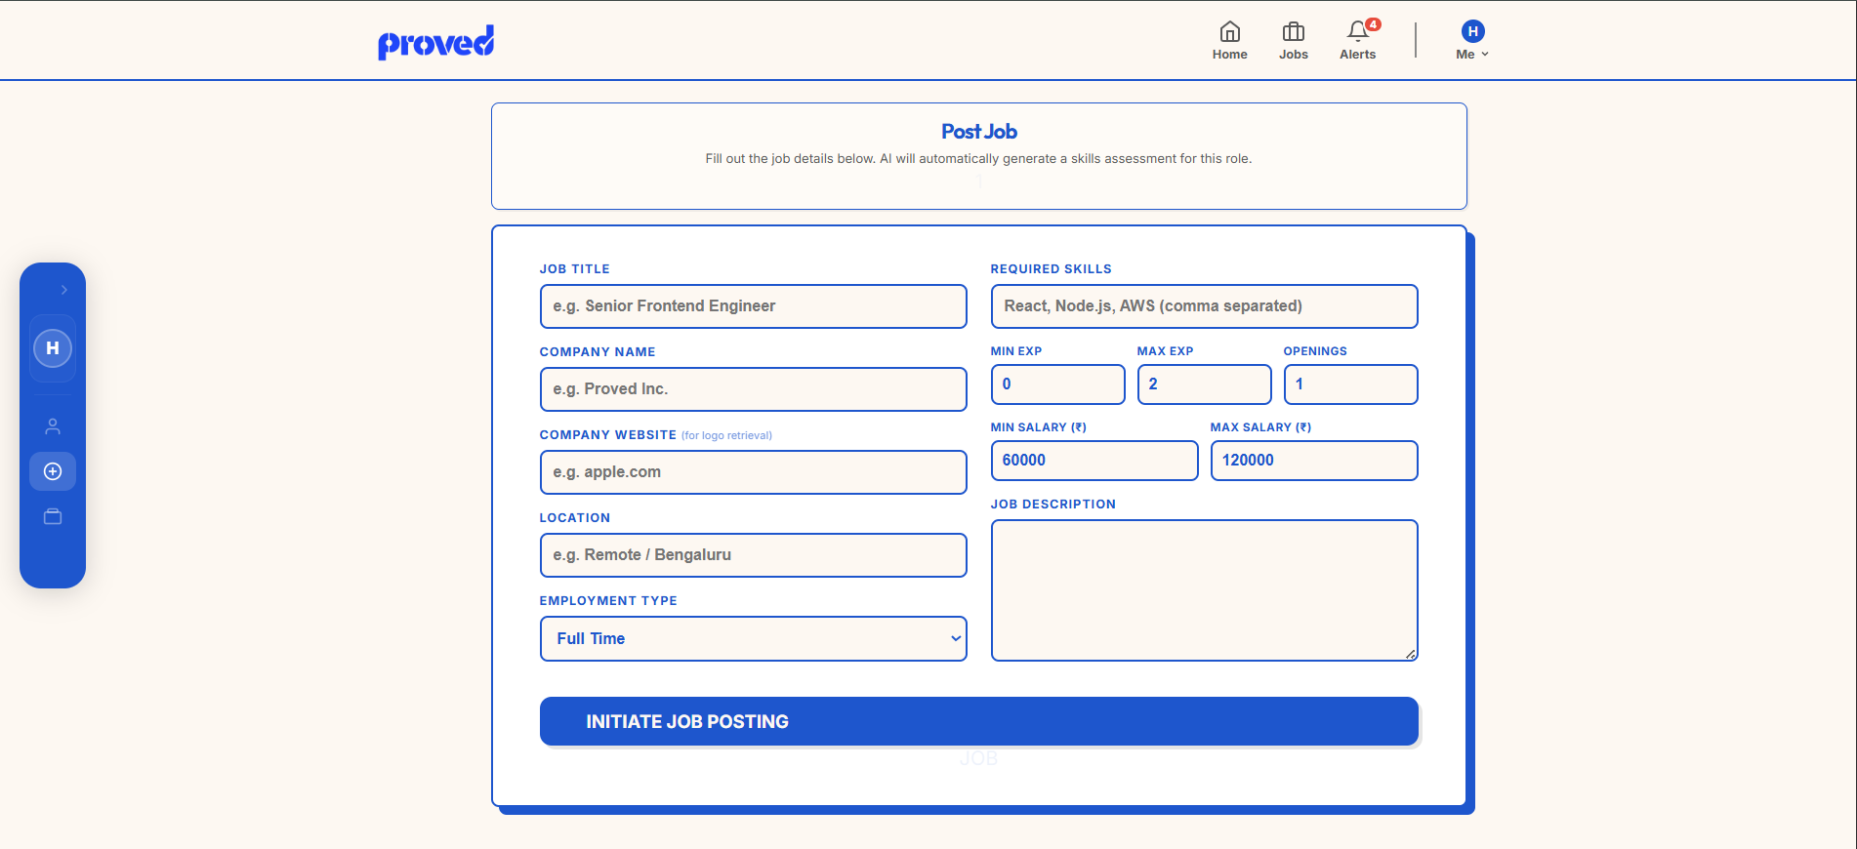This screenshot has height=849, width=1857.
Task: Open Alerts bell with 4 notifications
Action: tap(1358, 41)
